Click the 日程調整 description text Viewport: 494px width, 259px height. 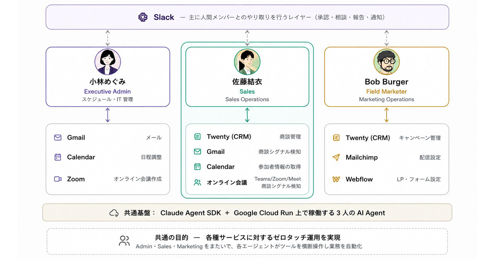pos(151,157)
